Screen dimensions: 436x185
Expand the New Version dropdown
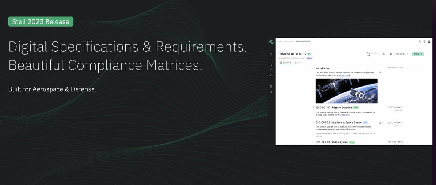point(402,54)
